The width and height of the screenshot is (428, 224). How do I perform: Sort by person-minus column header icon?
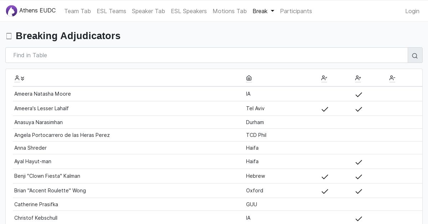coord(392,78)
